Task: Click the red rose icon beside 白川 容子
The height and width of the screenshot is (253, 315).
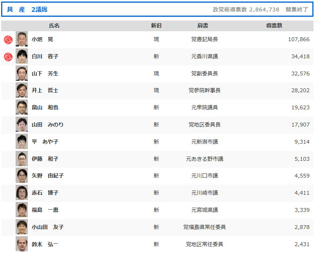Action: pos(8,57)
